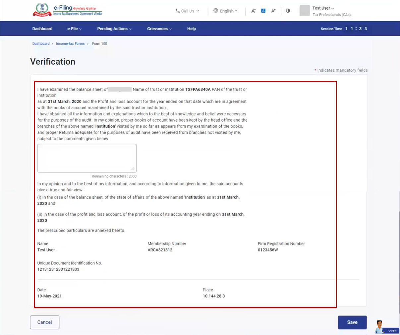The height and width of the screenshot is (335, 400).
Task: Click the Cancel button
Action: (44, 322)
